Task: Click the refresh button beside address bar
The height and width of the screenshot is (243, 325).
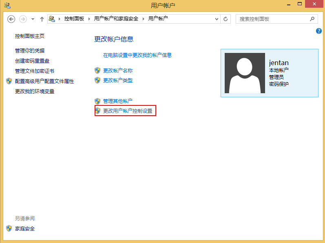Action: point(226,19)
